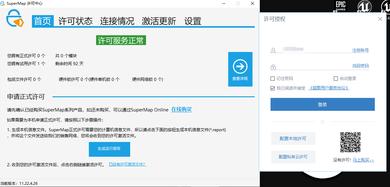Image resolution: width=390 pixels, height=187 pixels.
Task: Click the text 硬件网络锁 0 个)
Action: [148, 79]
